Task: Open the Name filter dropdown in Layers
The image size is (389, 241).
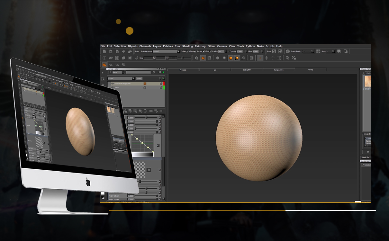Action: point(119,72)
